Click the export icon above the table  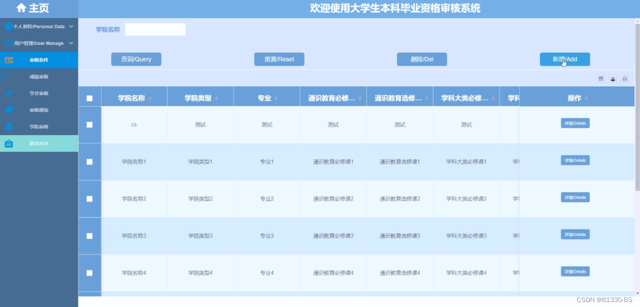613,79
